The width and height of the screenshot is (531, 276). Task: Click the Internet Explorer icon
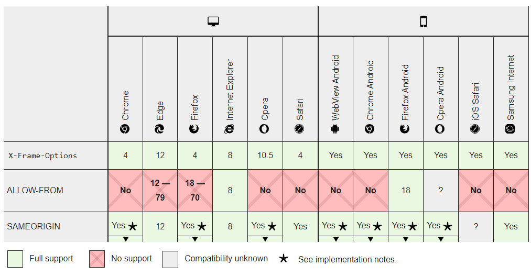point(230,129)
